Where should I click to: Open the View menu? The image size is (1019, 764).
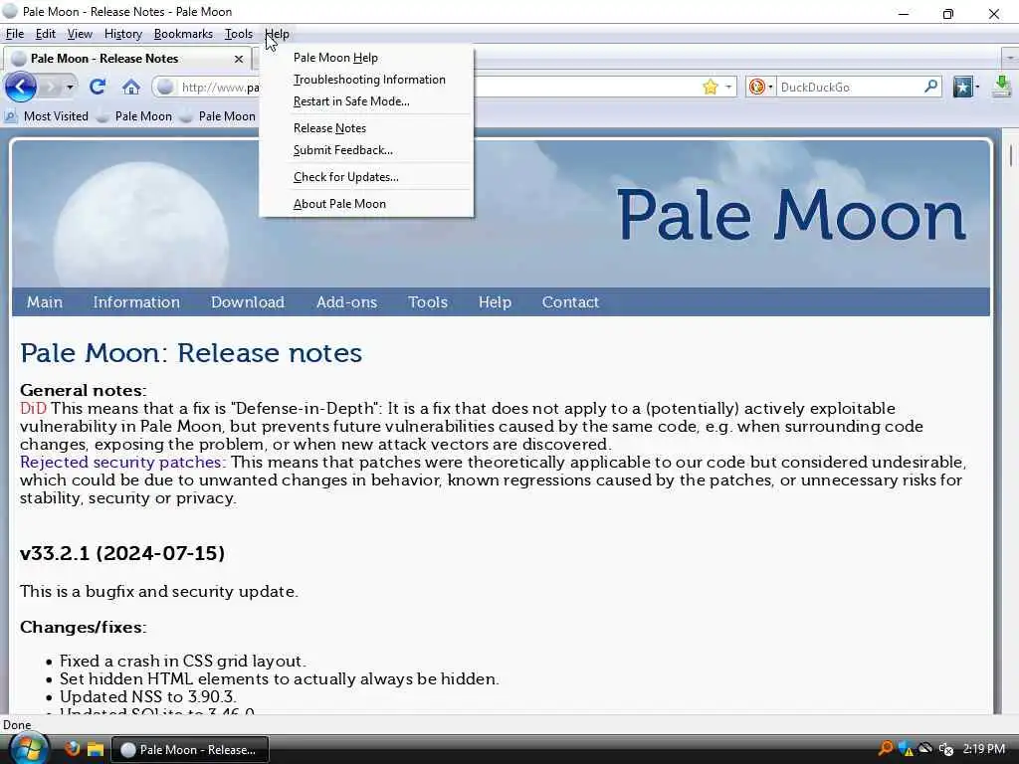click(80, 34)
